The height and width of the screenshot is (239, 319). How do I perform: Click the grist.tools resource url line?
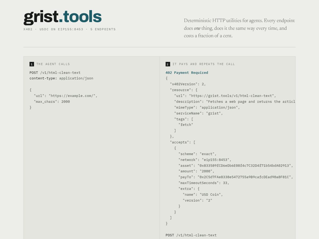pos(225,96)
